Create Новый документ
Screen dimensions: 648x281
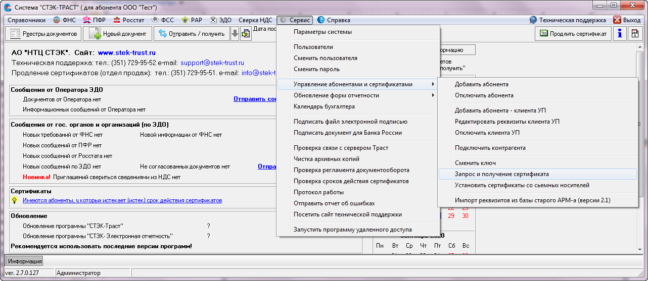click(117, 34)
